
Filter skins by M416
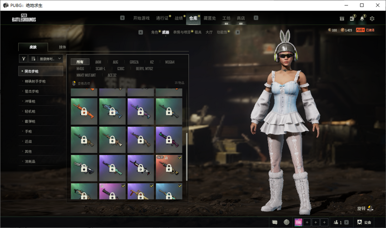click(80, 69)
